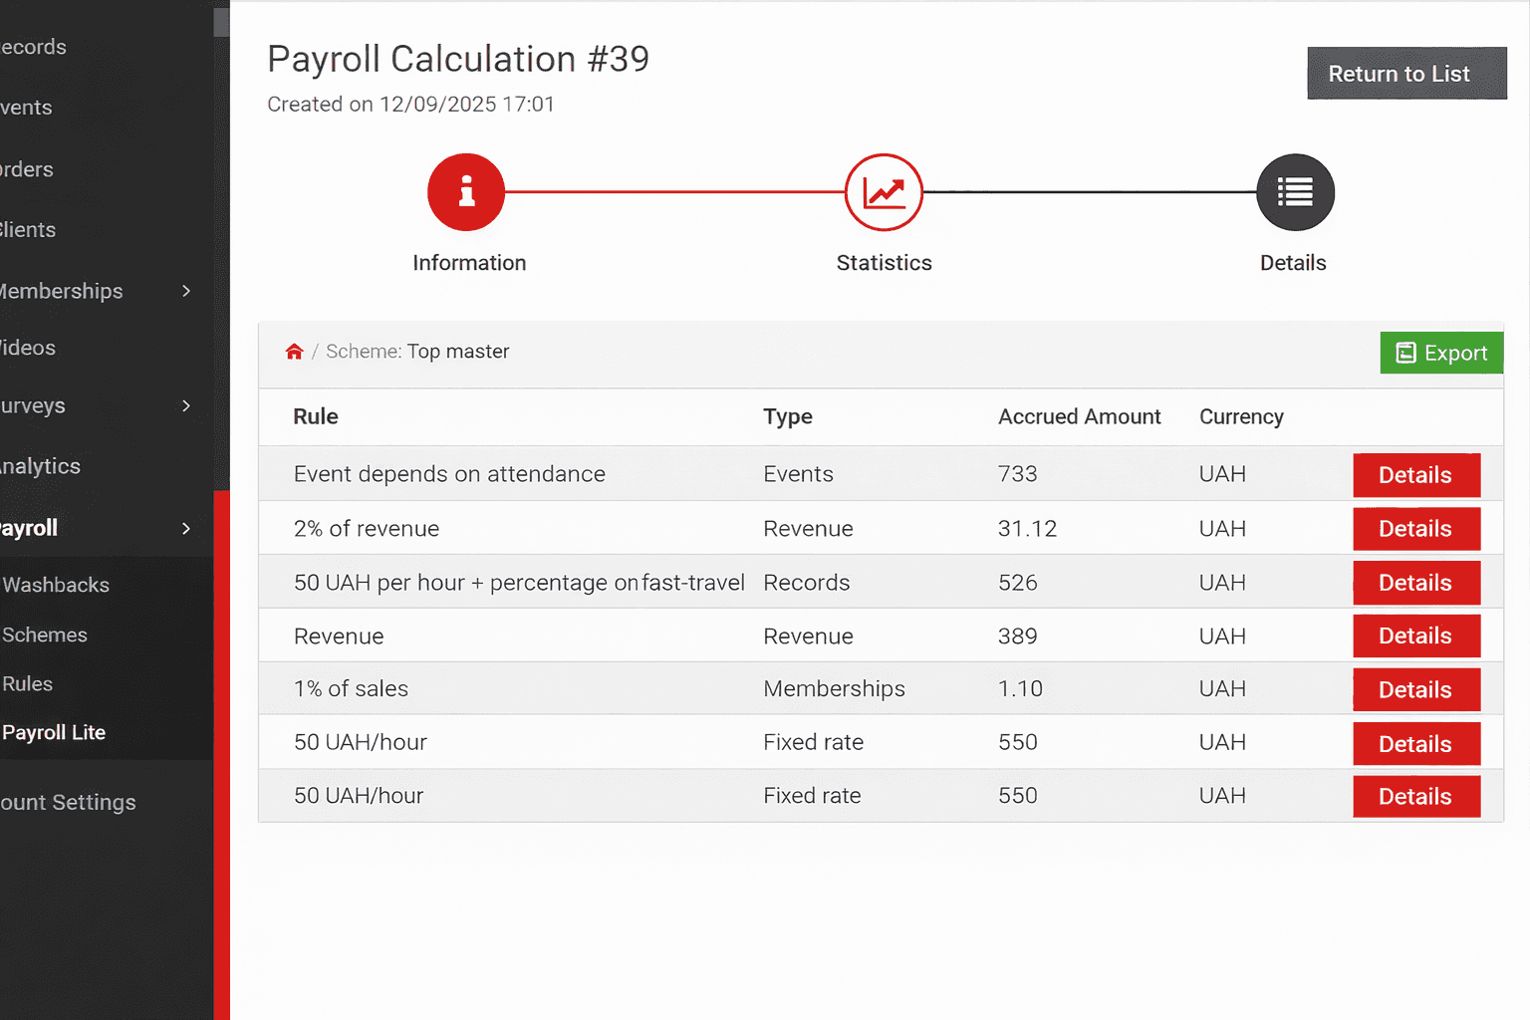This screenshot has height=1020, width=1530.
Task: Export the payroll scheme table
Action: pyautogui.click(x=1440, y=353)
